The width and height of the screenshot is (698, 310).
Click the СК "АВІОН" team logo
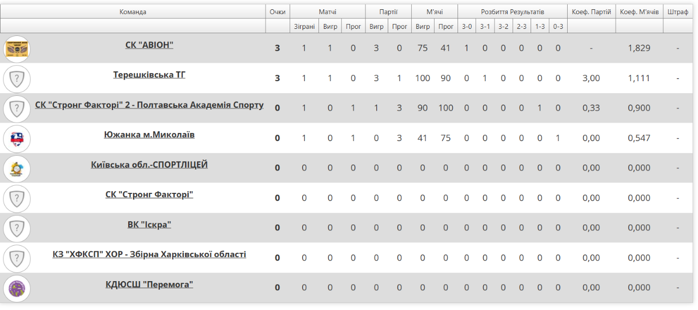17,48
